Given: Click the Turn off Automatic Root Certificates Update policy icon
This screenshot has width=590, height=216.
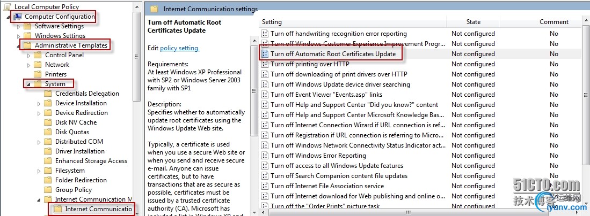Looking at the screenshot, I should click(x=265, y=54).
